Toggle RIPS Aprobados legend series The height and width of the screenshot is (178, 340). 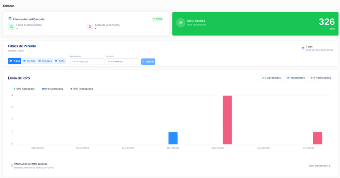(x=24, y=89)
